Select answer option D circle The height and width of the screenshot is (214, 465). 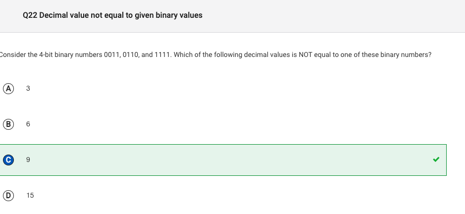(x=8, y=196)
